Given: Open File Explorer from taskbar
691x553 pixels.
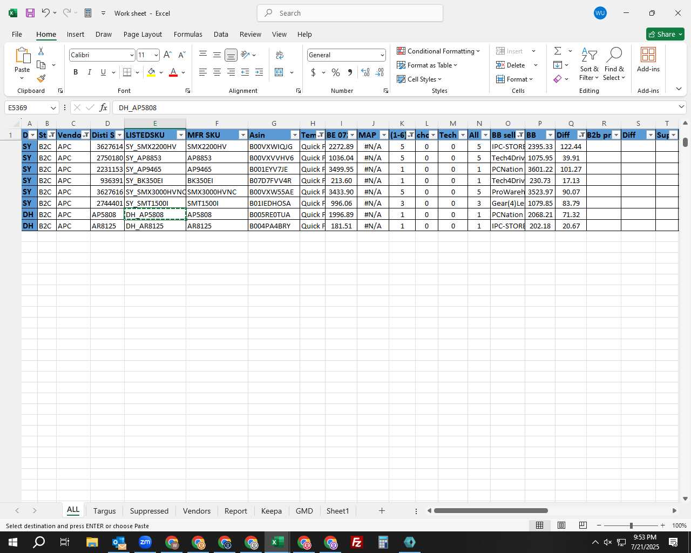Looking at the screenshot, I should 92,542.
